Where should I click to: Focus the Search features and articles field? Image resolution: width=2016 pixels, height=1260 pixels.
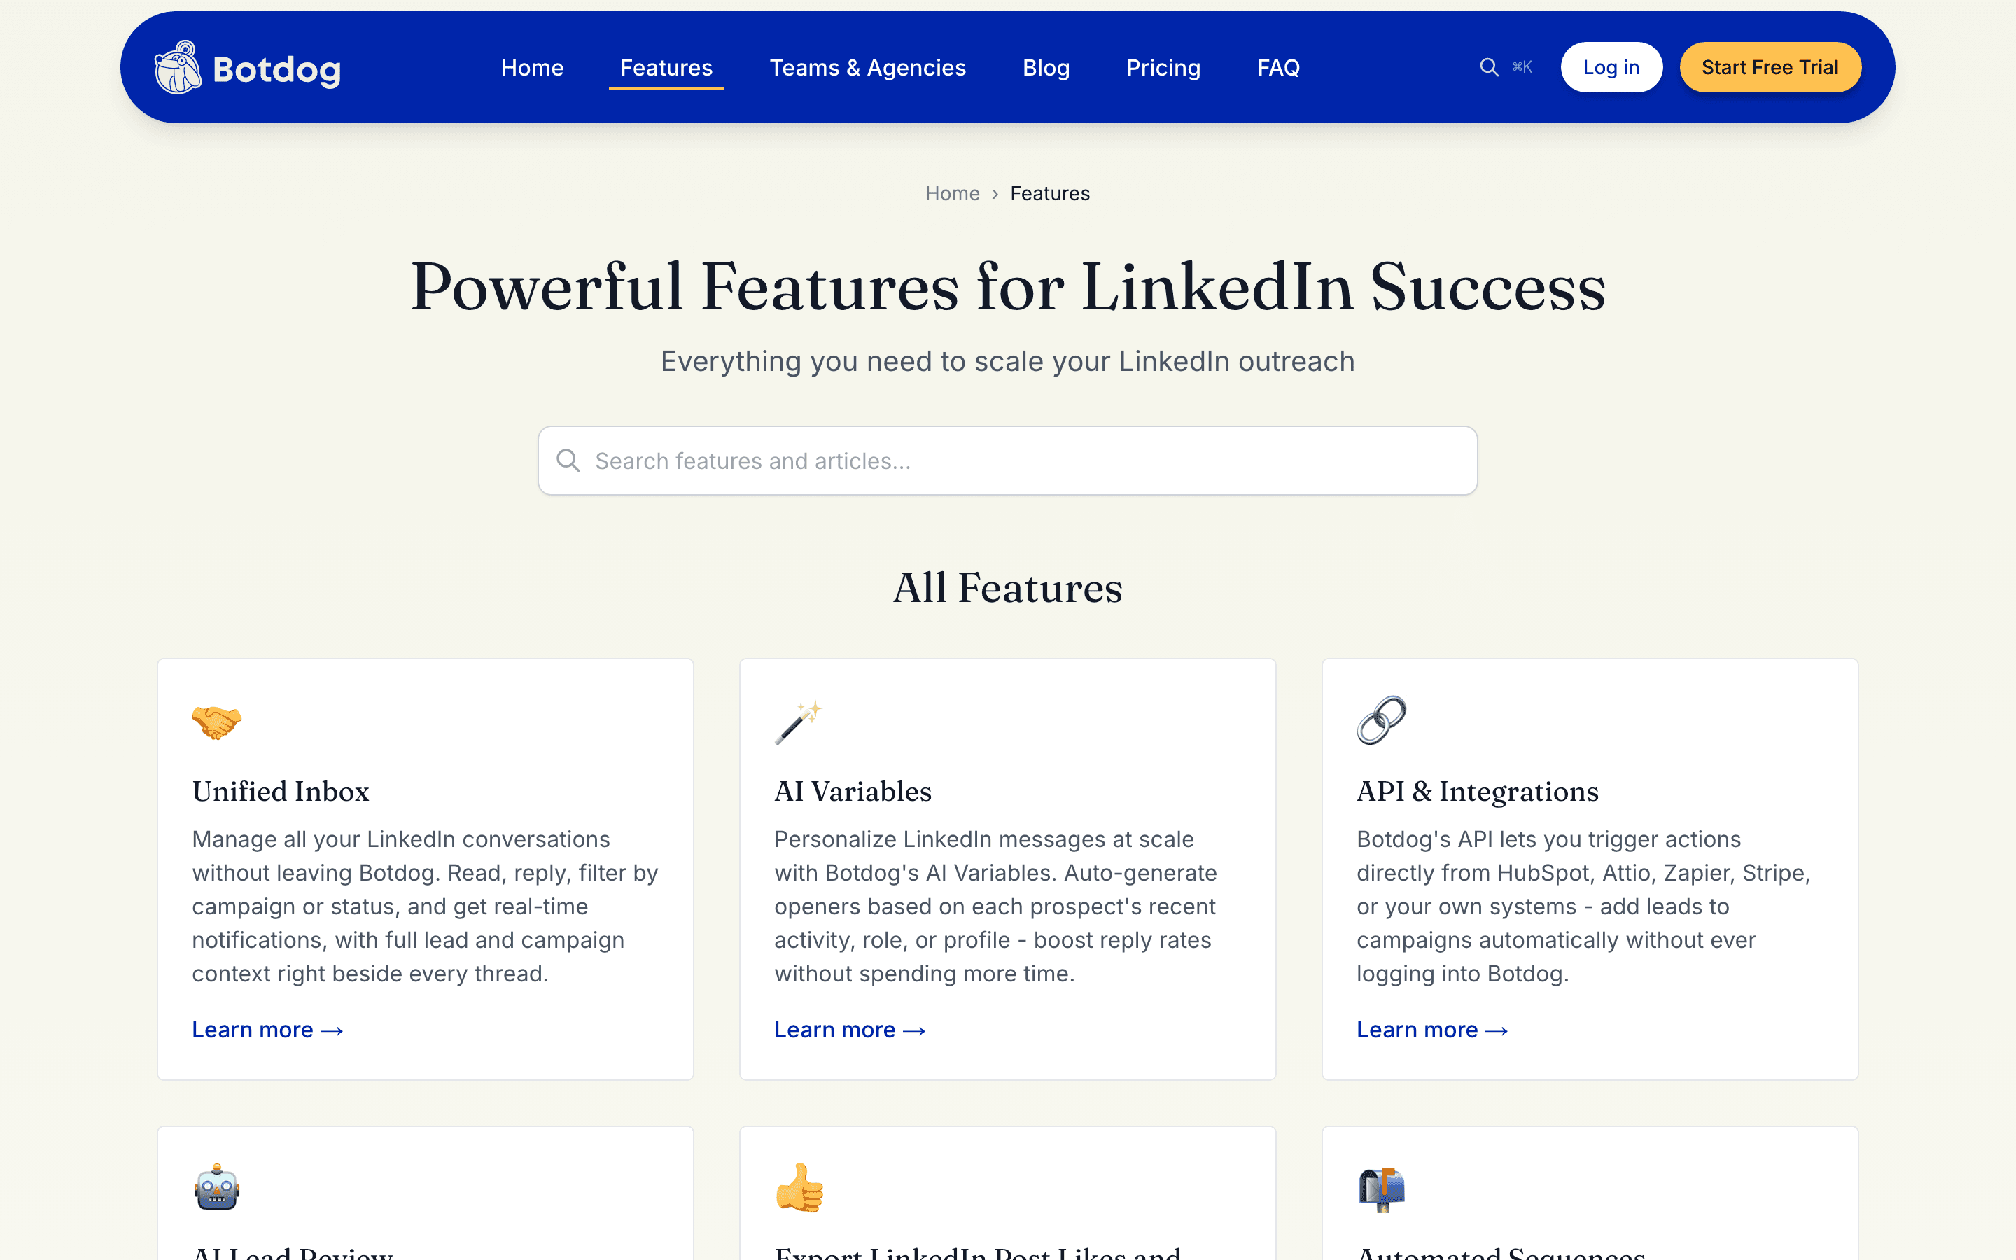1008,461
